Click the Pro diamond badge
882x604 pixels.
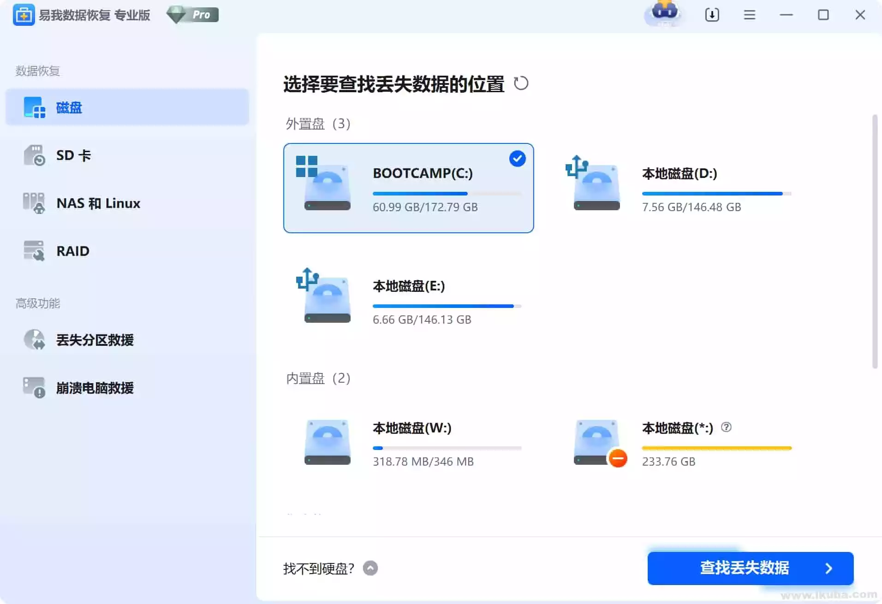click(x=192, y=15)
